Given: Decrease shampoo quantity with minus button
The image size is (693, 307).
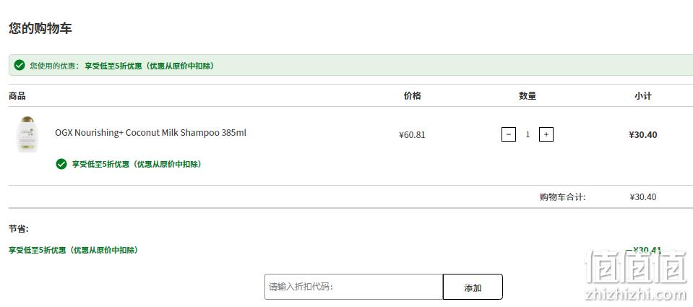Looking at the screenshot, I should (x=509, y=134).
